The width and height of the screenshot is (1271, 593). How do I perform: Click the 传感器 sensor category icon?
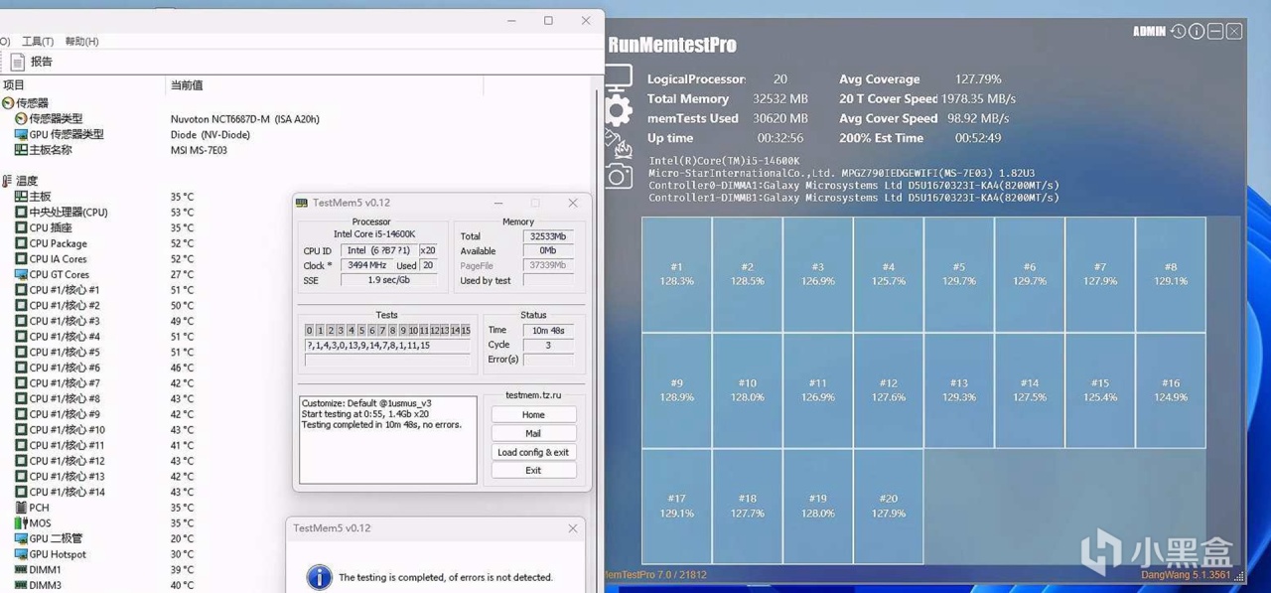click(8, 103)
